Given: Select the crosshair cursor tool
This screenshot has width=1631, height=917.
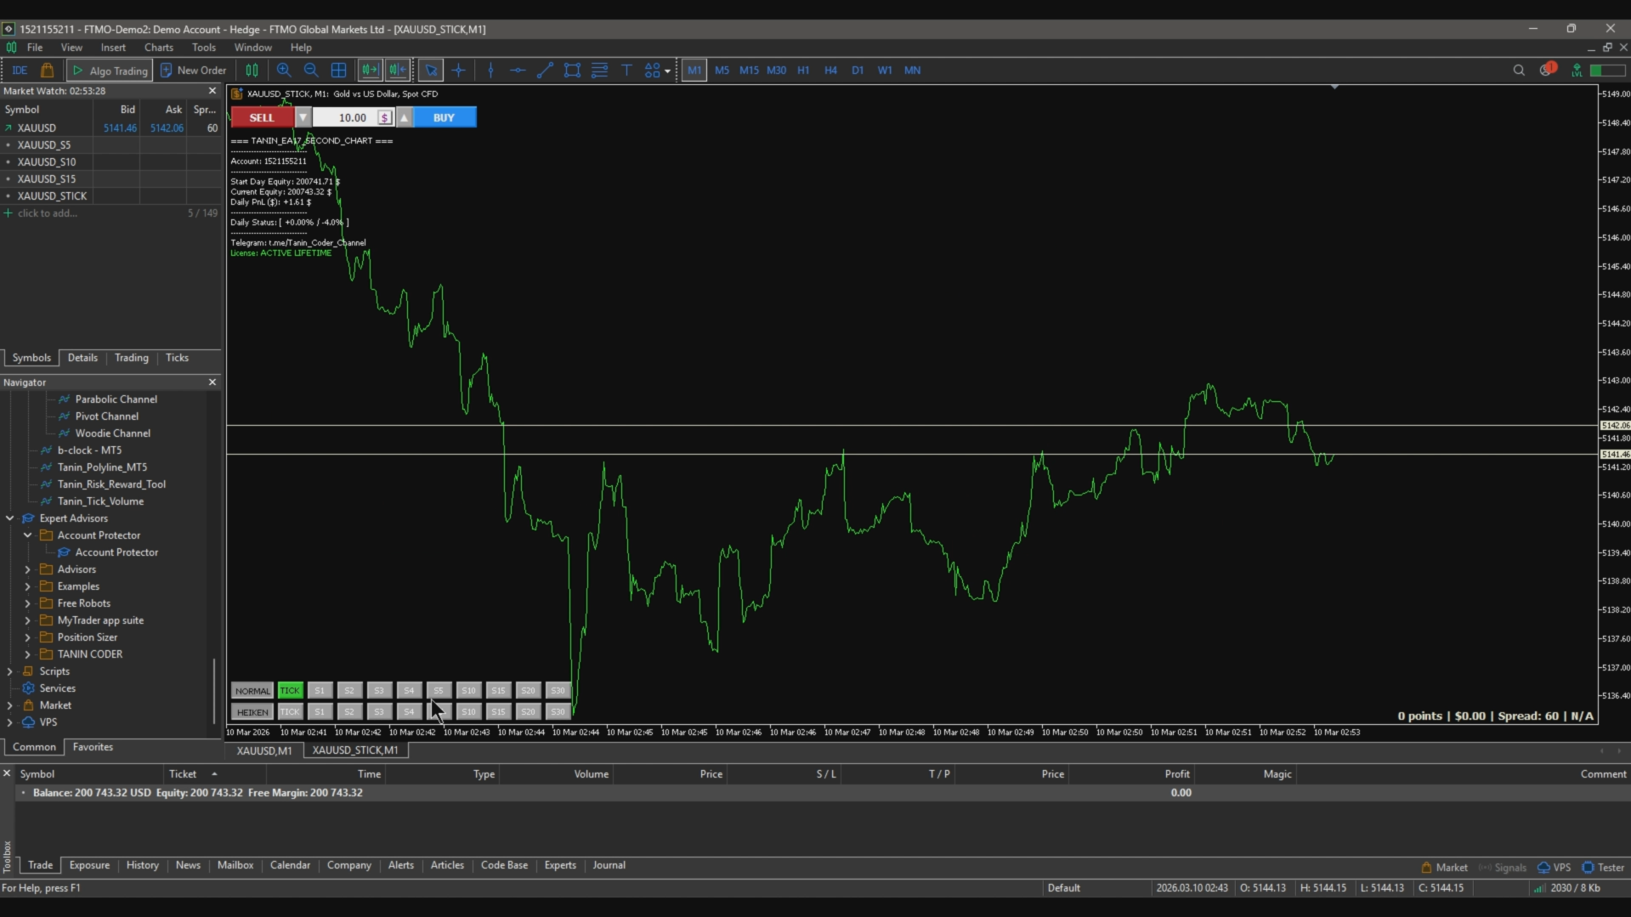Looking at the screenshot, I should click(459, 71).
